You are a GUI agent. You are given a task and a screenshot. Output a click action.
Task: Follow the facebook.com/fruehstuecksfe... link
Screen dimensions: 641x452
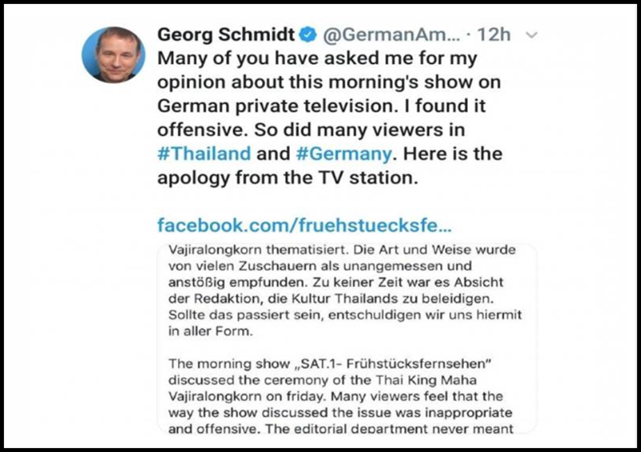pos(304,225)
